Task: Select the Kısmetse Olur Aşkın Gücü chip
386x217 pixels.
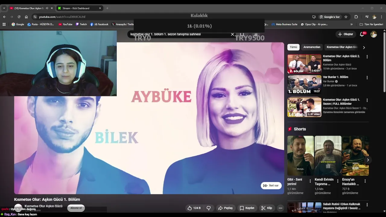Action: (342, 47)
